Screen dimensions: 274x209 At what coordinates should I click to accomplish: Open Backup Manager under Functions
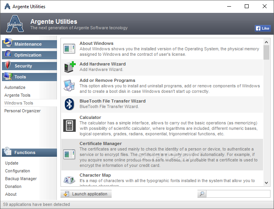tap(21, 179)
